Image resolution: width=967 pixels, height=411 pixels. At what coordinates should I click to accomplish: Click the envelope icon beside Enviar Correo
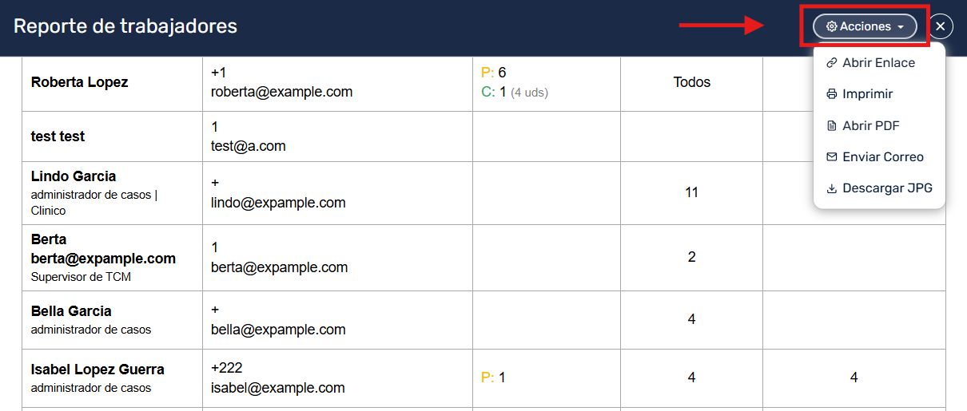[x=831, y=157]
